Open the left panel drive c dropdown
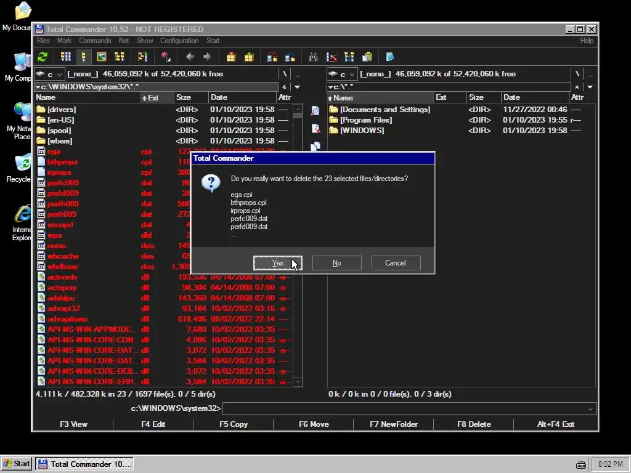 click(49, 75)
